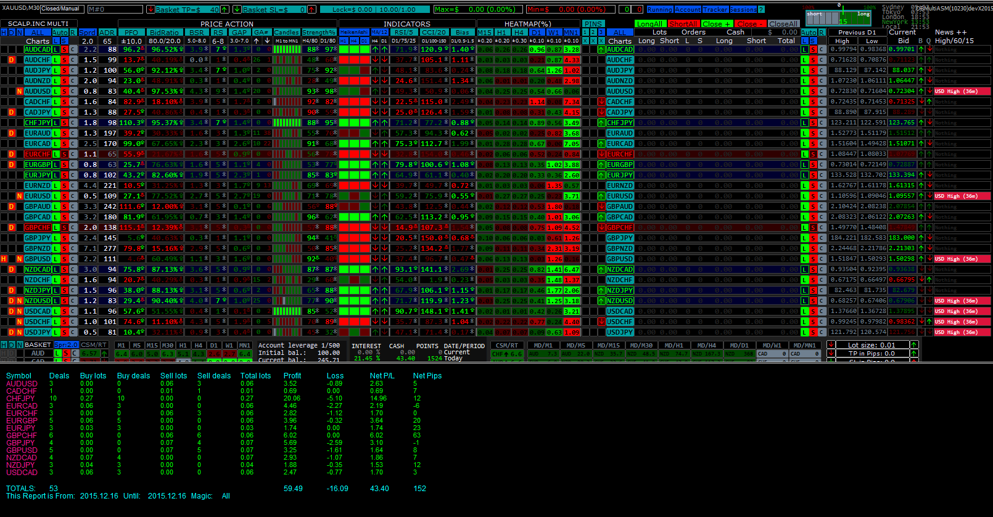
Task: Click the R button next to Auto on the left
Action: pos(73,32)
